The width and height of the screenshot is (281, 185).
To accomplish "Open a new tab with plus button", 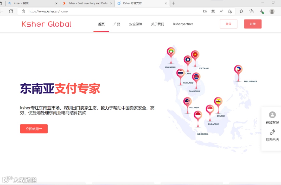I will (174, 3).
